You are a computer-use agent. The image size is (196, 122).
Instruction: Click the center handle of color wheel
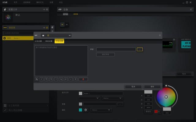tap(166, 97)
